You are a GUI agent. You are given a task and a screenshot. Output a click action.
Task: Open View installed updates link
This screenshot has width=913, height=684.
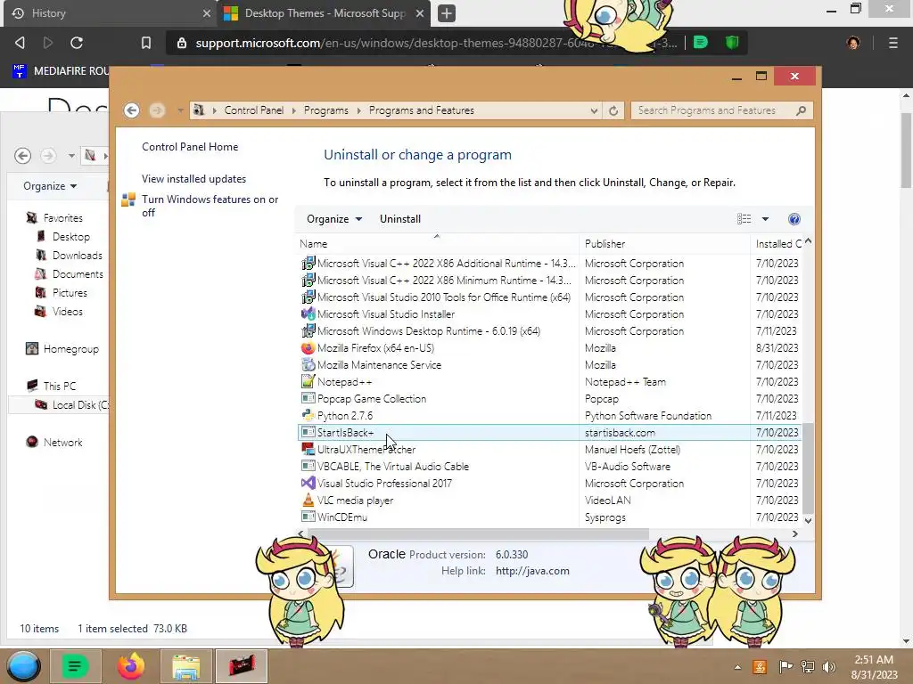pyautogui.click(x=193, y=179)
